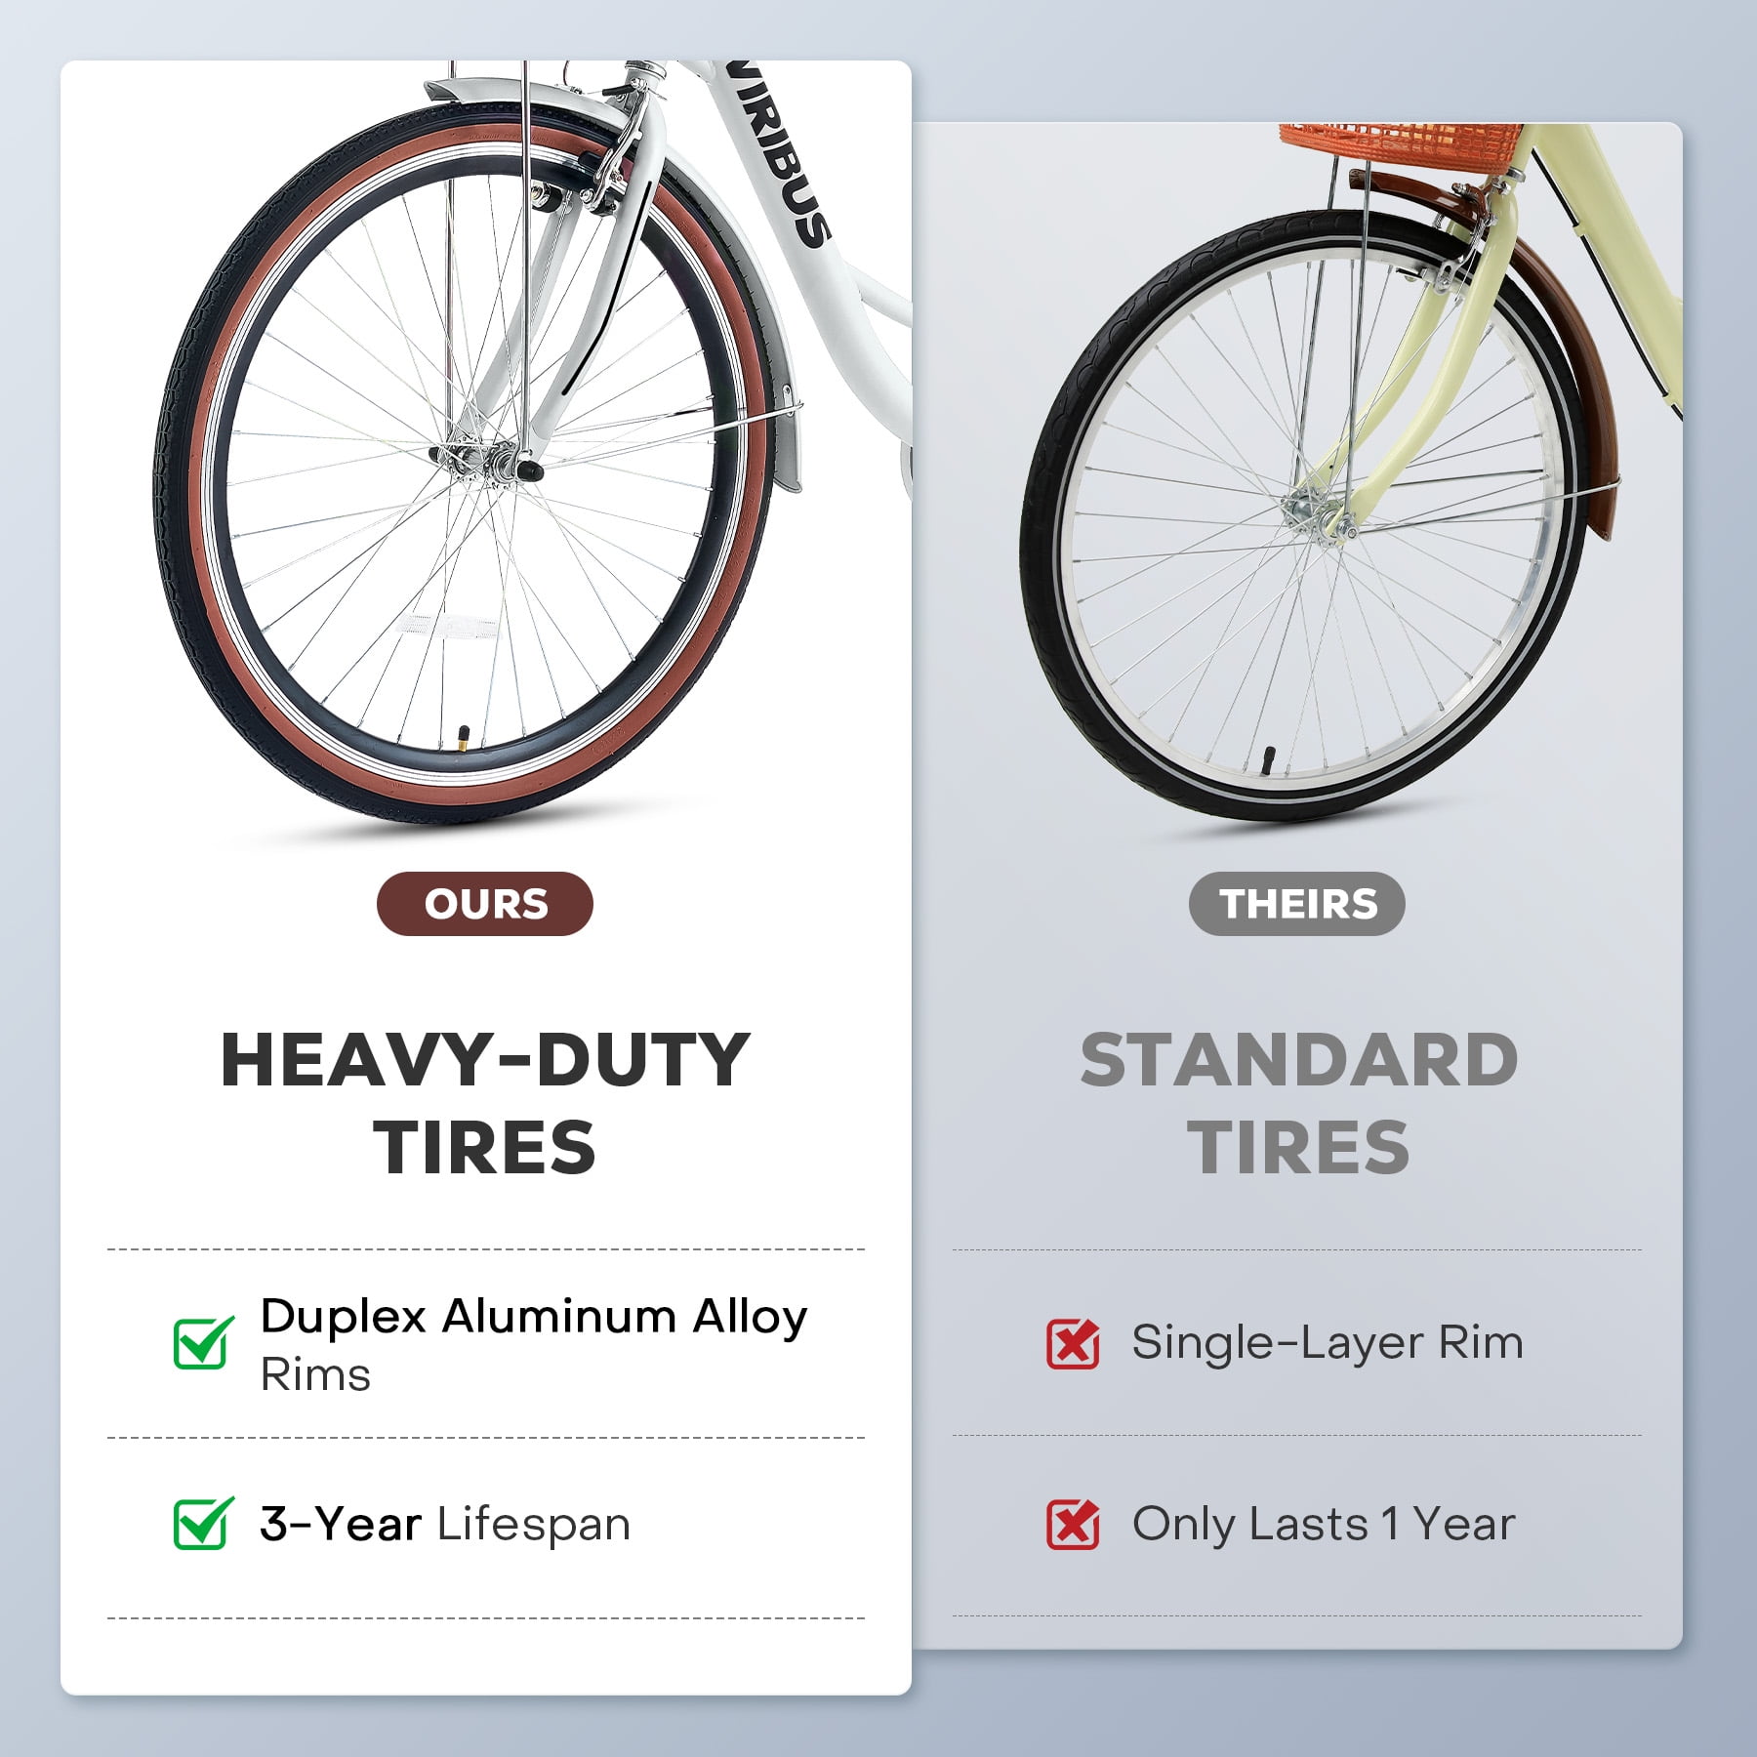Click the red X beside Single-Layer Rim
Screen dimensions: 1757x1757
1073,1343
